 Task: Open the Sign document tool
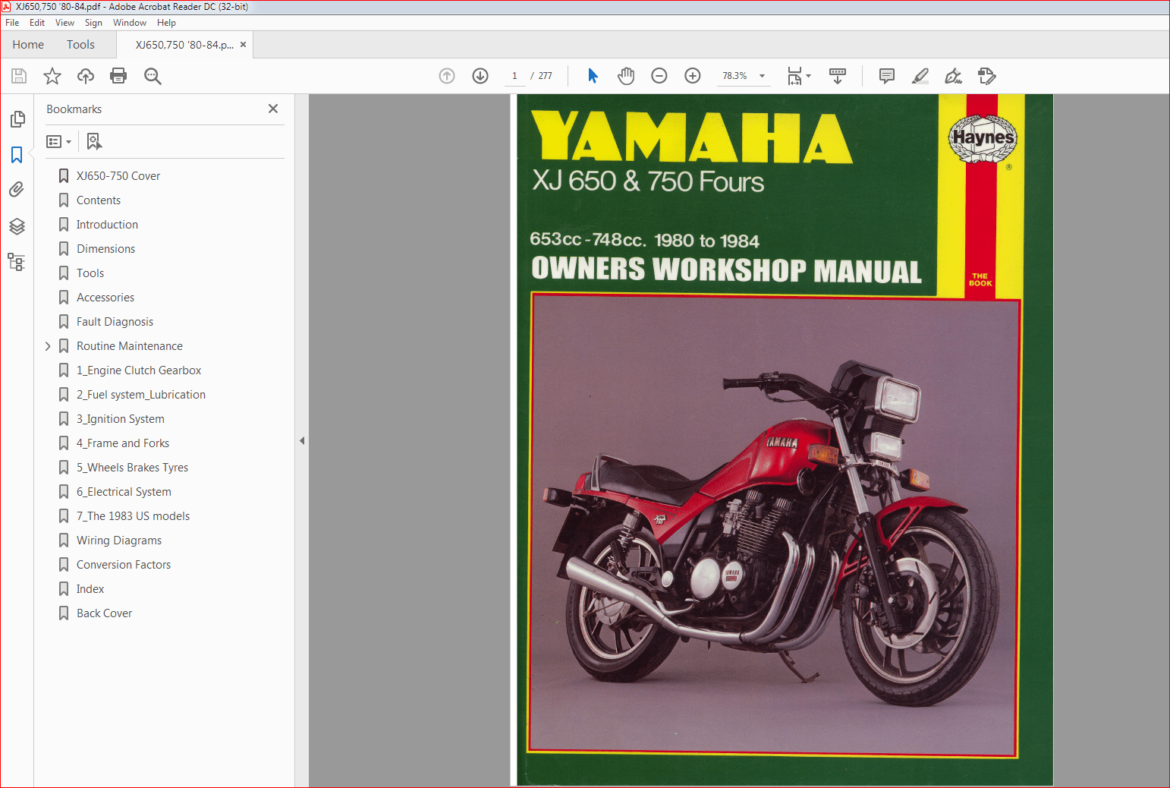click(954, 76)
